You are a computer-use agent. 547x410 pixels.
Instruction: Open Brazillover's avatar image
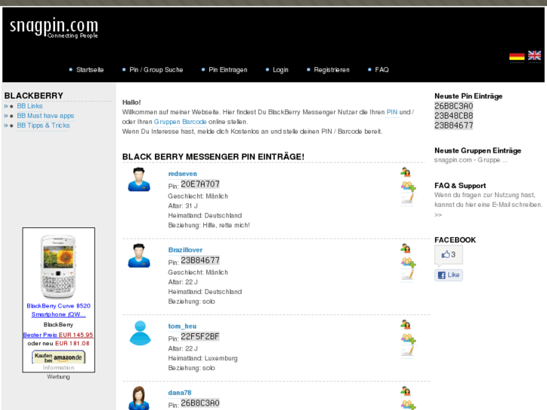pyautogui.click(x=139, y=256)
